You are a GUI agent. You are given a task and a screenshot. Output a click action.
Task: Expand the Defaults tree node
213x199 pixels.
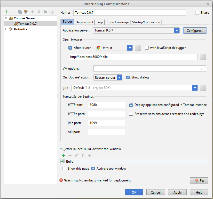[x=6, y=29]
